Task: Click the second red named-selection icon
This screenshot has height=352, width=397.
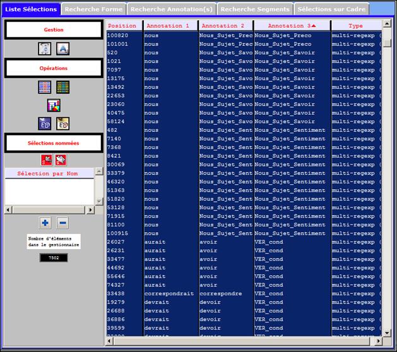Action: click(61, 159)
